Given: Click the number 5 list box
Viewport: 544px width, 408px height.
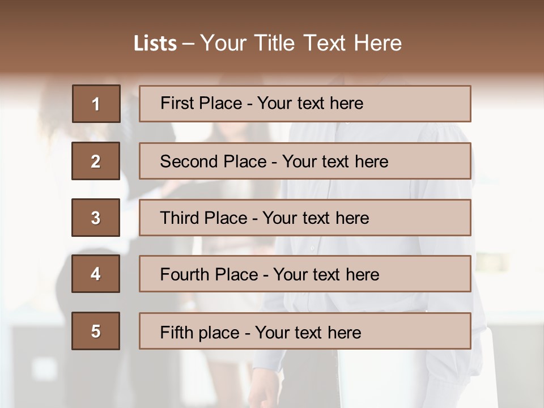Looking at the screenshot, I should pos(96,331).
